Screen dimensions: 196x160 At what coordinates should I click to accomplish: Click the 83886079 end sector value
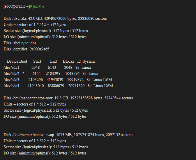click(56, 86)
